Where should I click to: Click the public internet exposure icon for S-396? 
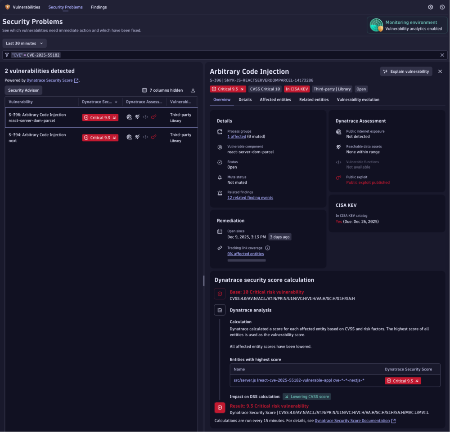pos(130,117)
